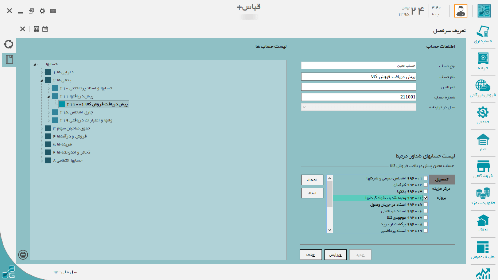Open the فروشگاهی (Store) module icon
Viewport: 498px width, 280px height.
click(x=483, y=169)
